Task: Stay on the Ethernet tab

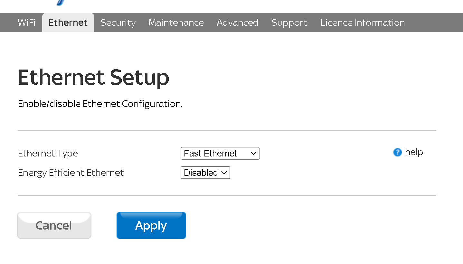Action: (x=68, y=23)
